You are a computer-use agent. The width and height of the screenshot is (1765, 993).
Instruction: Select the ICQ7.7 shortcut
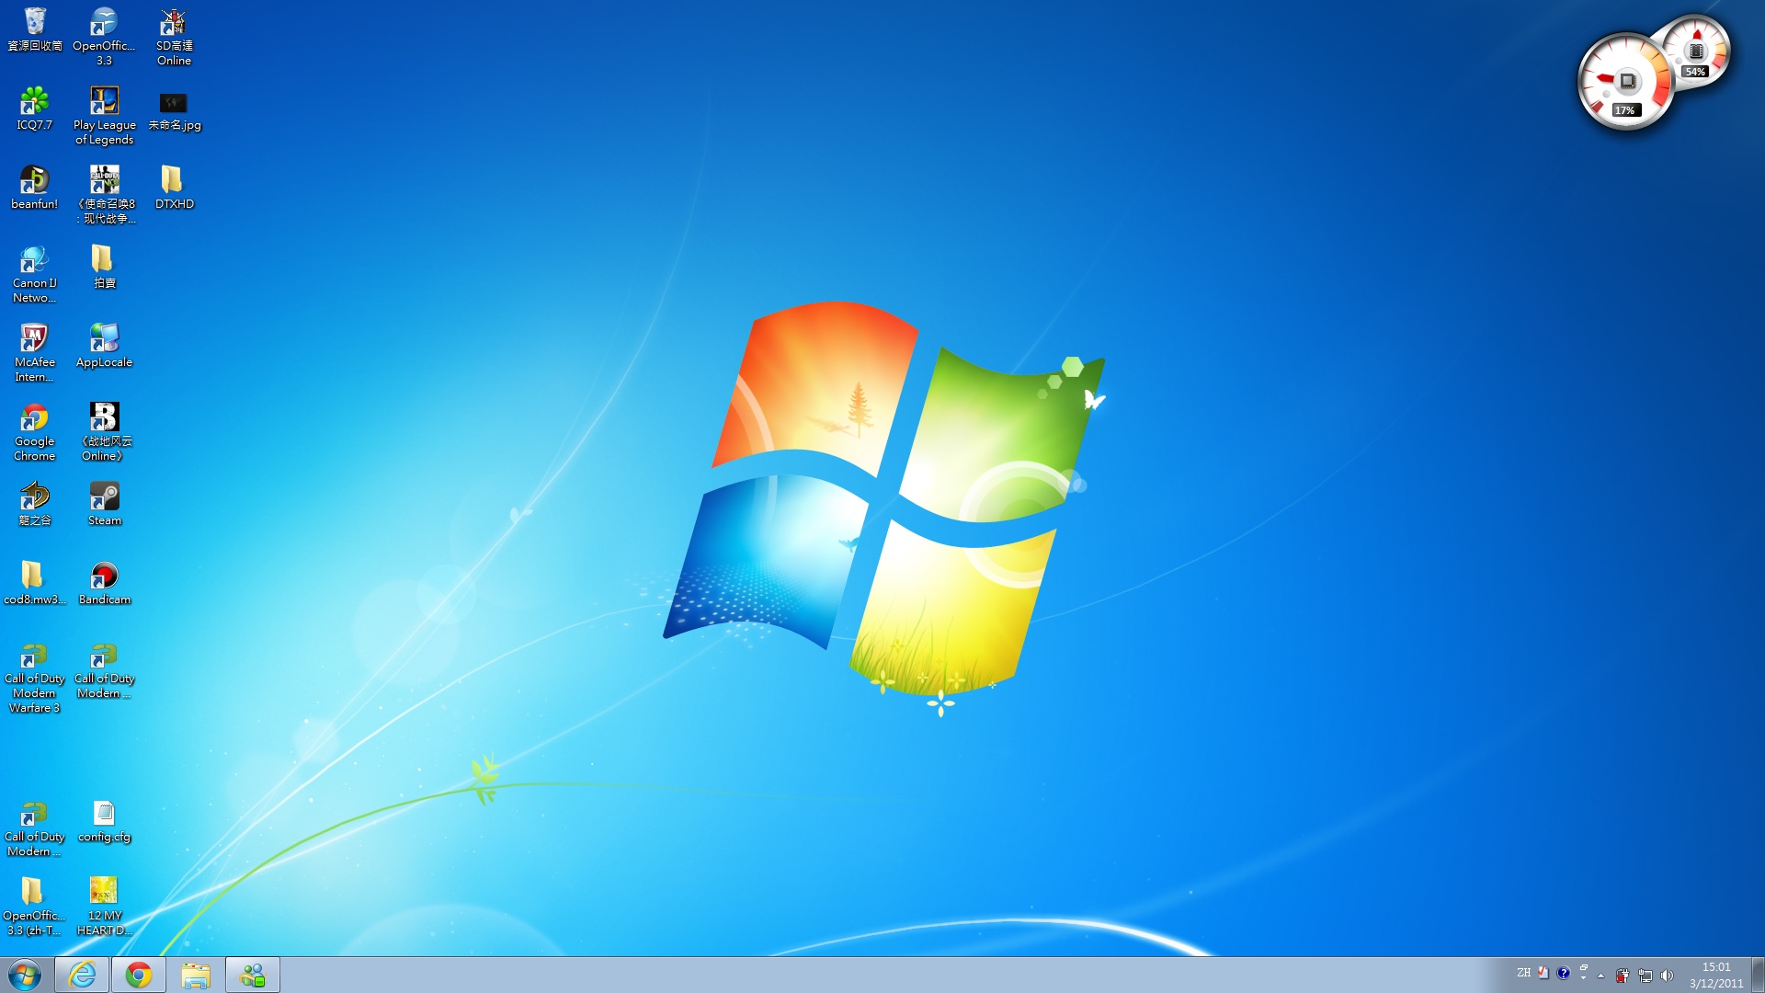(35, 108)
